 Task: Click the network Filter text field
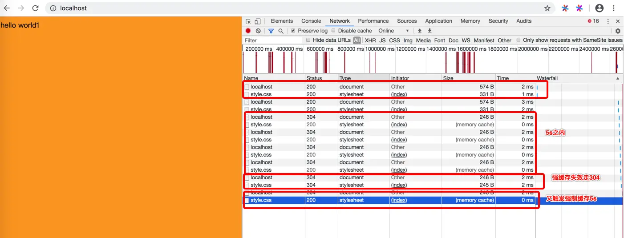(272, 40)
